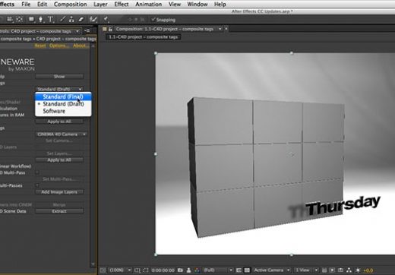Click the Add Image Layers button

[x=59, y=192]
